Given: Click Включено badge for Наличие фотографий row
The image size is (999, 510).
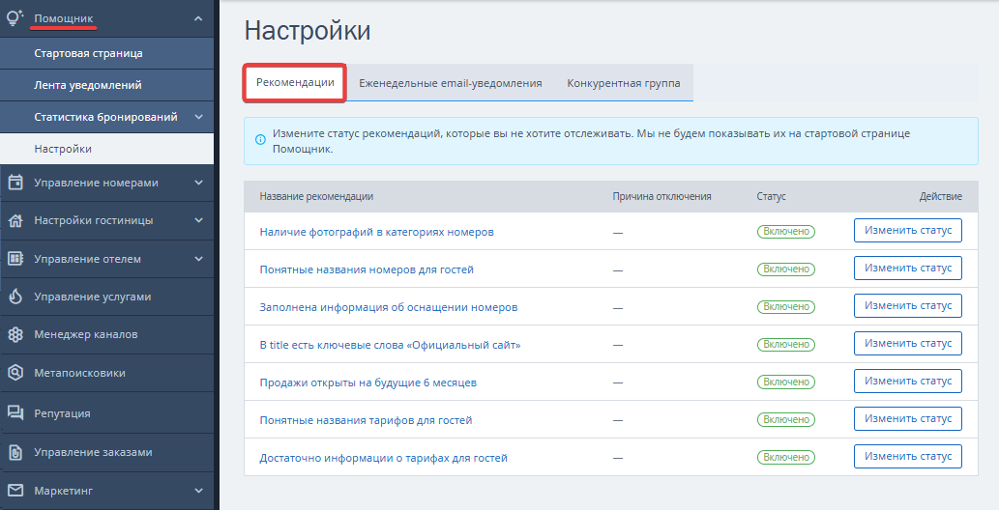Looking at the screenshot, I should (x=786, y=232).
